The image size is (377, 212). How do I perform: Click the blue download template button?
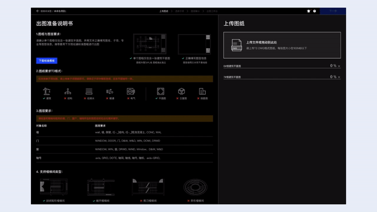point(47,61)
